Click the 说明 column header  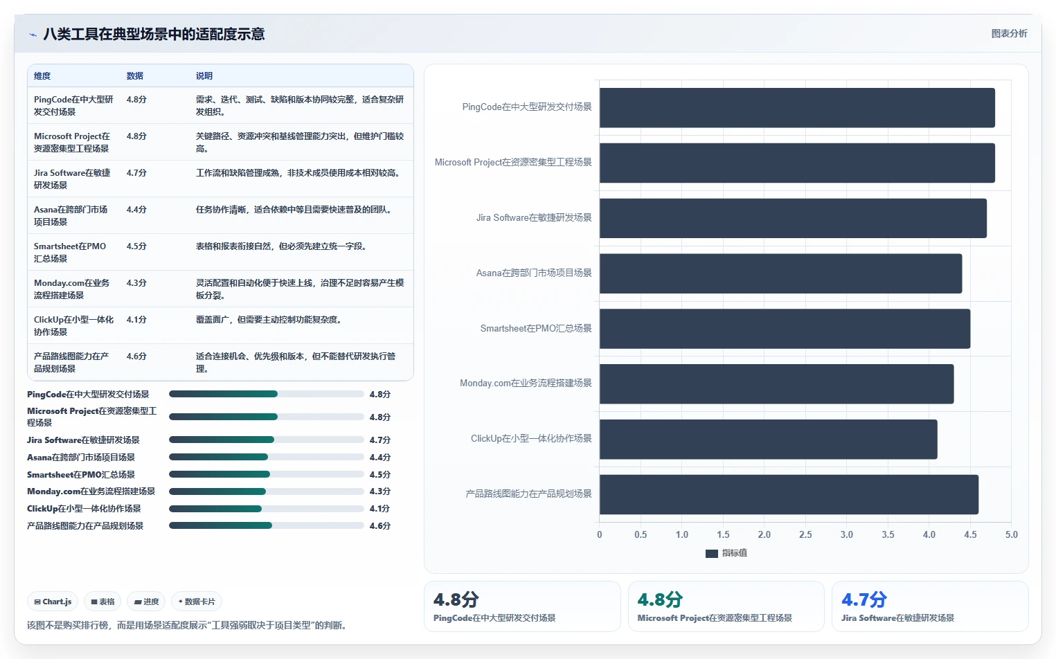[204, 76]
